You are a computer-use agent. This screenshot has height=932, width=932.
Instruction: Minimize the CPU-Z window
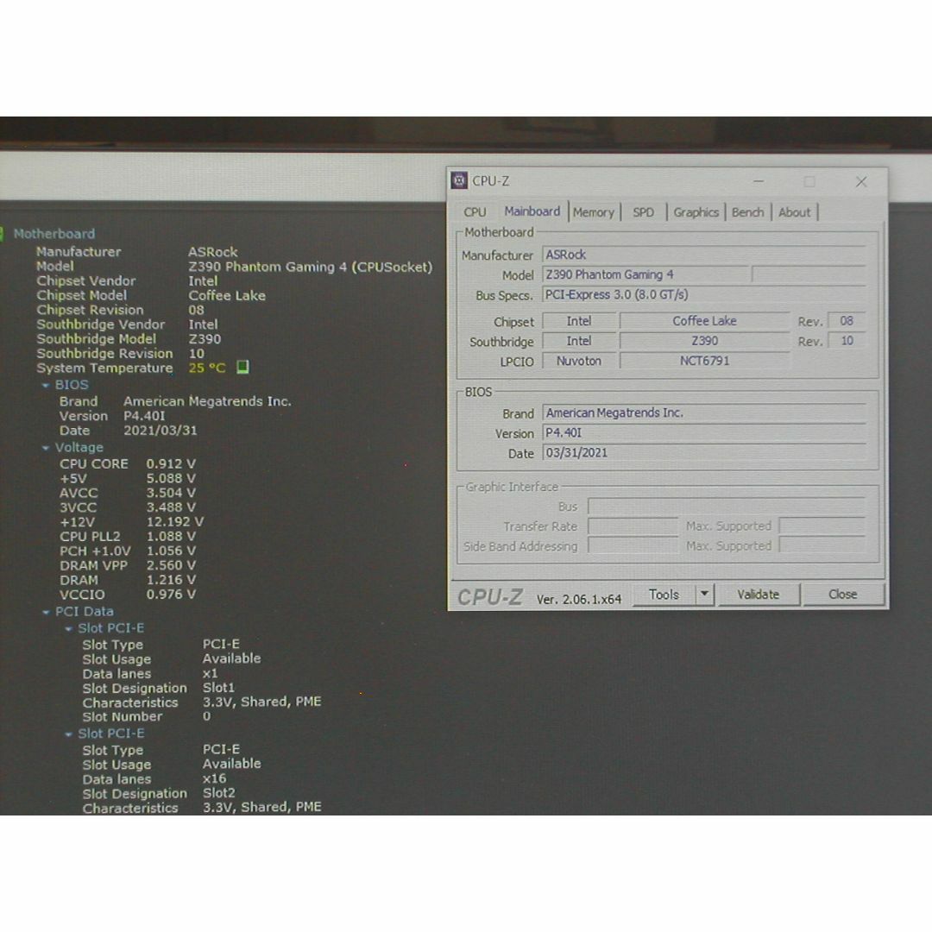759,181
